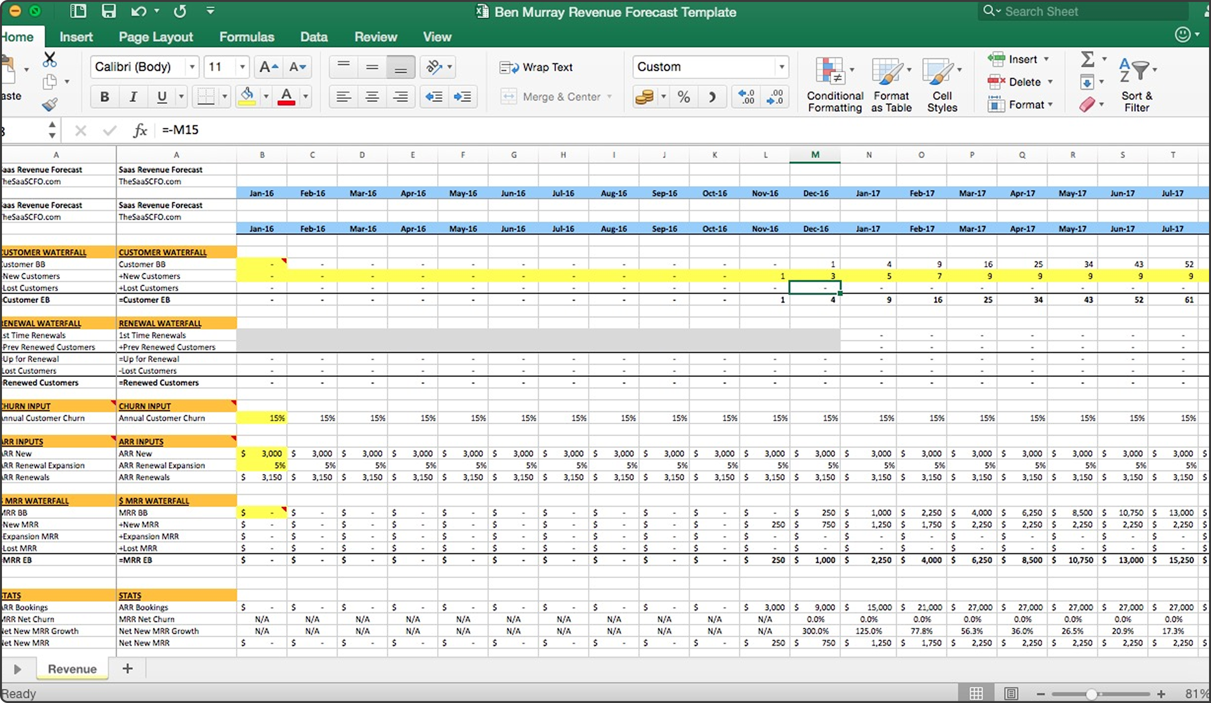1211x703 pixels.
Task: Click the Increase Indent icon
Action: [x=462, y=97]
